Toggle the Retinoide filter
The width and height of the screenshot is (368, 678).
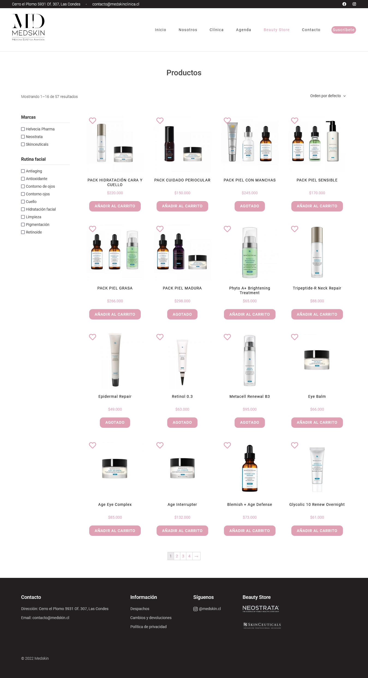tap(23, 232)
